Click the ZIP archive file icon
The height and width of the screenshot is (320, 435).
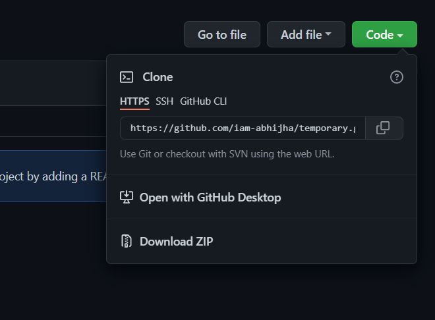[127, 241]
